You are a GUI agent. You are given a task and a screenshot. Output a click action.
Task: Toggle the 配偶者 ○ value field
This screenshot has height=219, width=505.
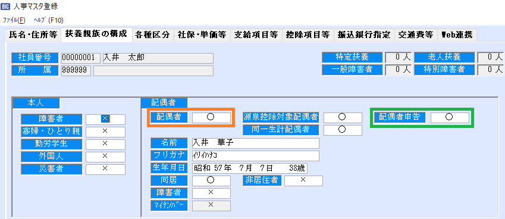click(x=211, y=118)
